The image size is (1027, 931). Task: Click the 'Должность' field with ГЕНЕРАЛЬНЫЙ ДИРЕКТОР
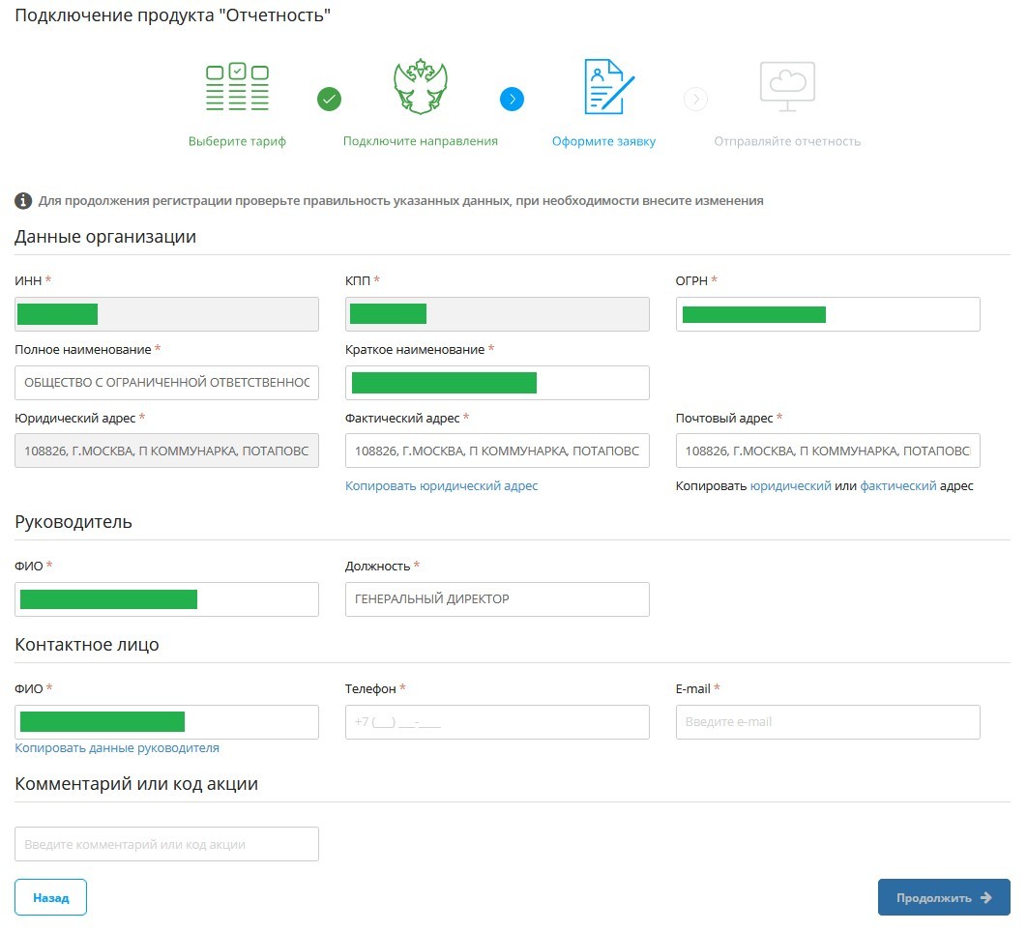click(x=497, y=599)
